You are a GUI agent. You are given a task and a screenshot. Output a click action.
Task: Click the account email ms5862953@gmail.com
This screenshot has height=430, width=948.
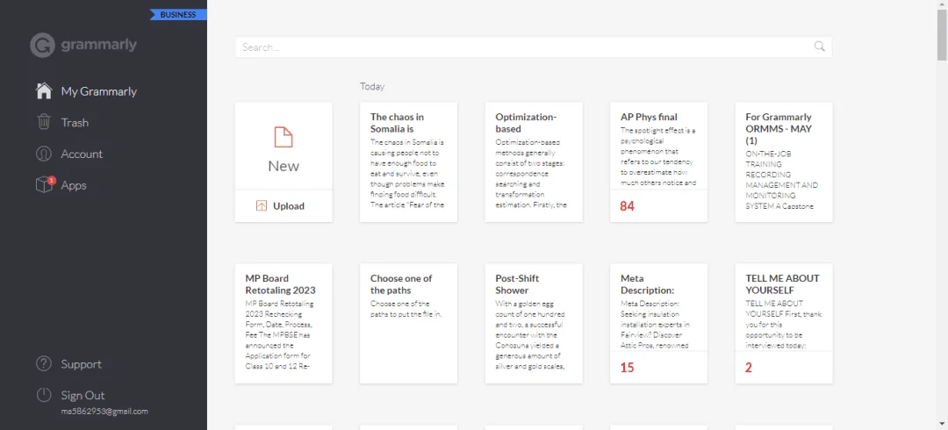[104, 412]
